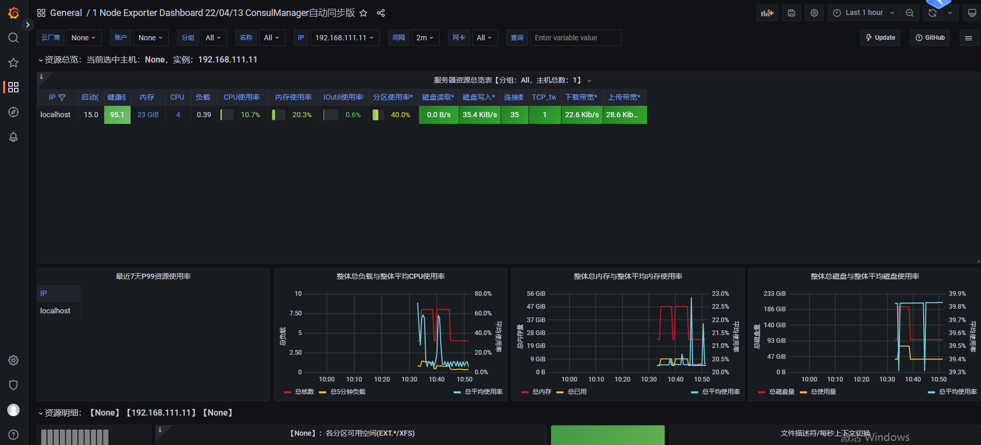Sort by 内存使用率 column header
Viewport: 981px width, 445px height.
point(293,97)
